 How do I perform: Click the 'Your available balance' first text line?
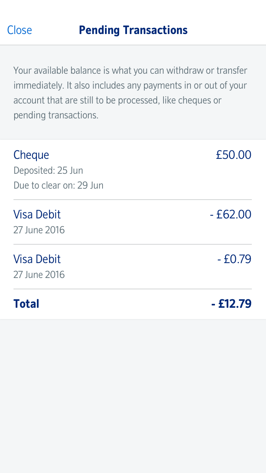pos(130,70)
